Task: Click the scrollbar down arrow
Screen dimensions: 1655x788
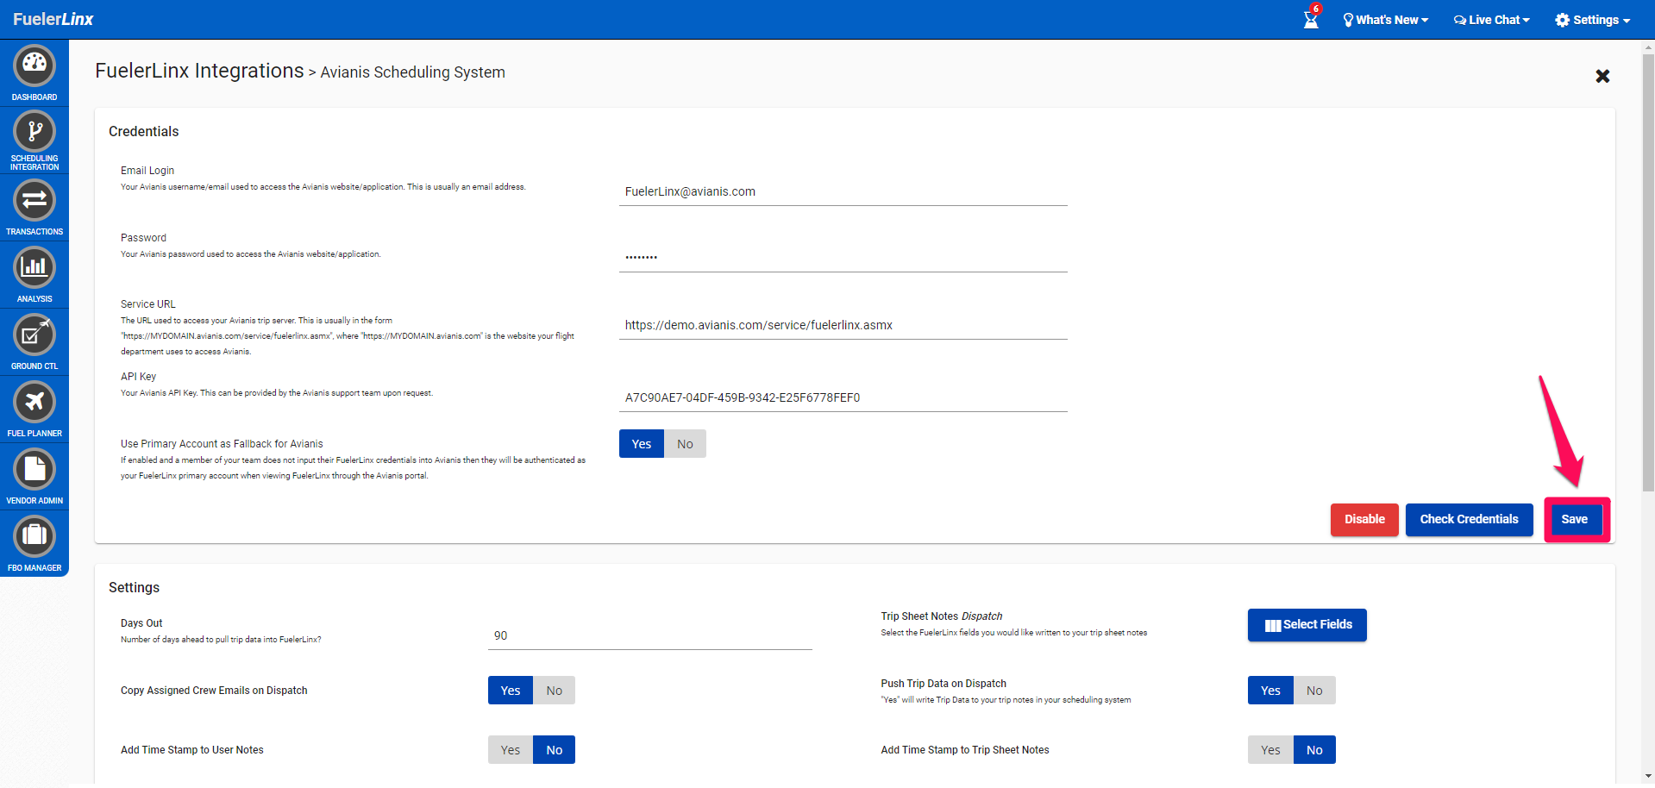Action: click(x=1648, y=776)
